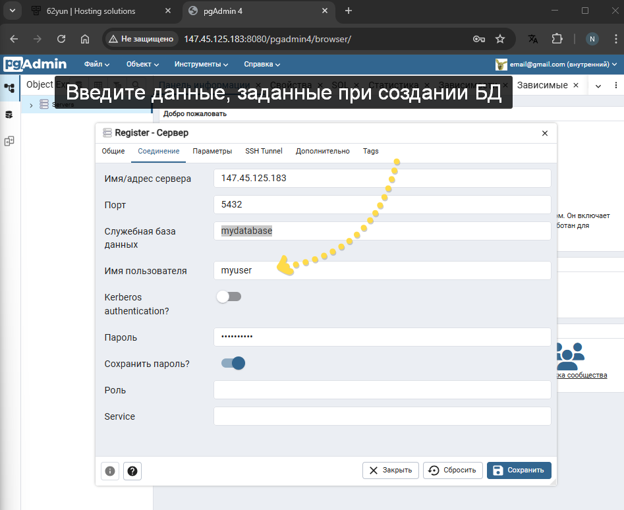
Task: Expand the Servers tree node
Action: pos(31,104)
